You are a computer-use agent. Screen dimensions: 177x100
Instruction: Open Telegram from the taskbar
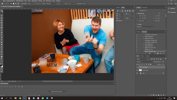(47, 98)
